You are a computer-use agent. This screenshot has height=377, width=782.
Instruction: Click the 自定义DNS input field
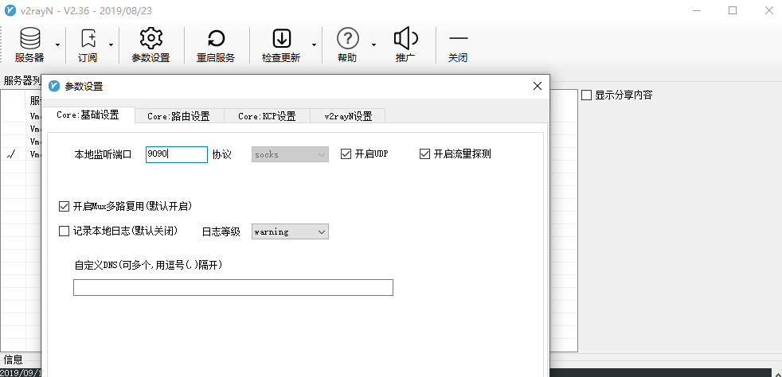(233, 287)
